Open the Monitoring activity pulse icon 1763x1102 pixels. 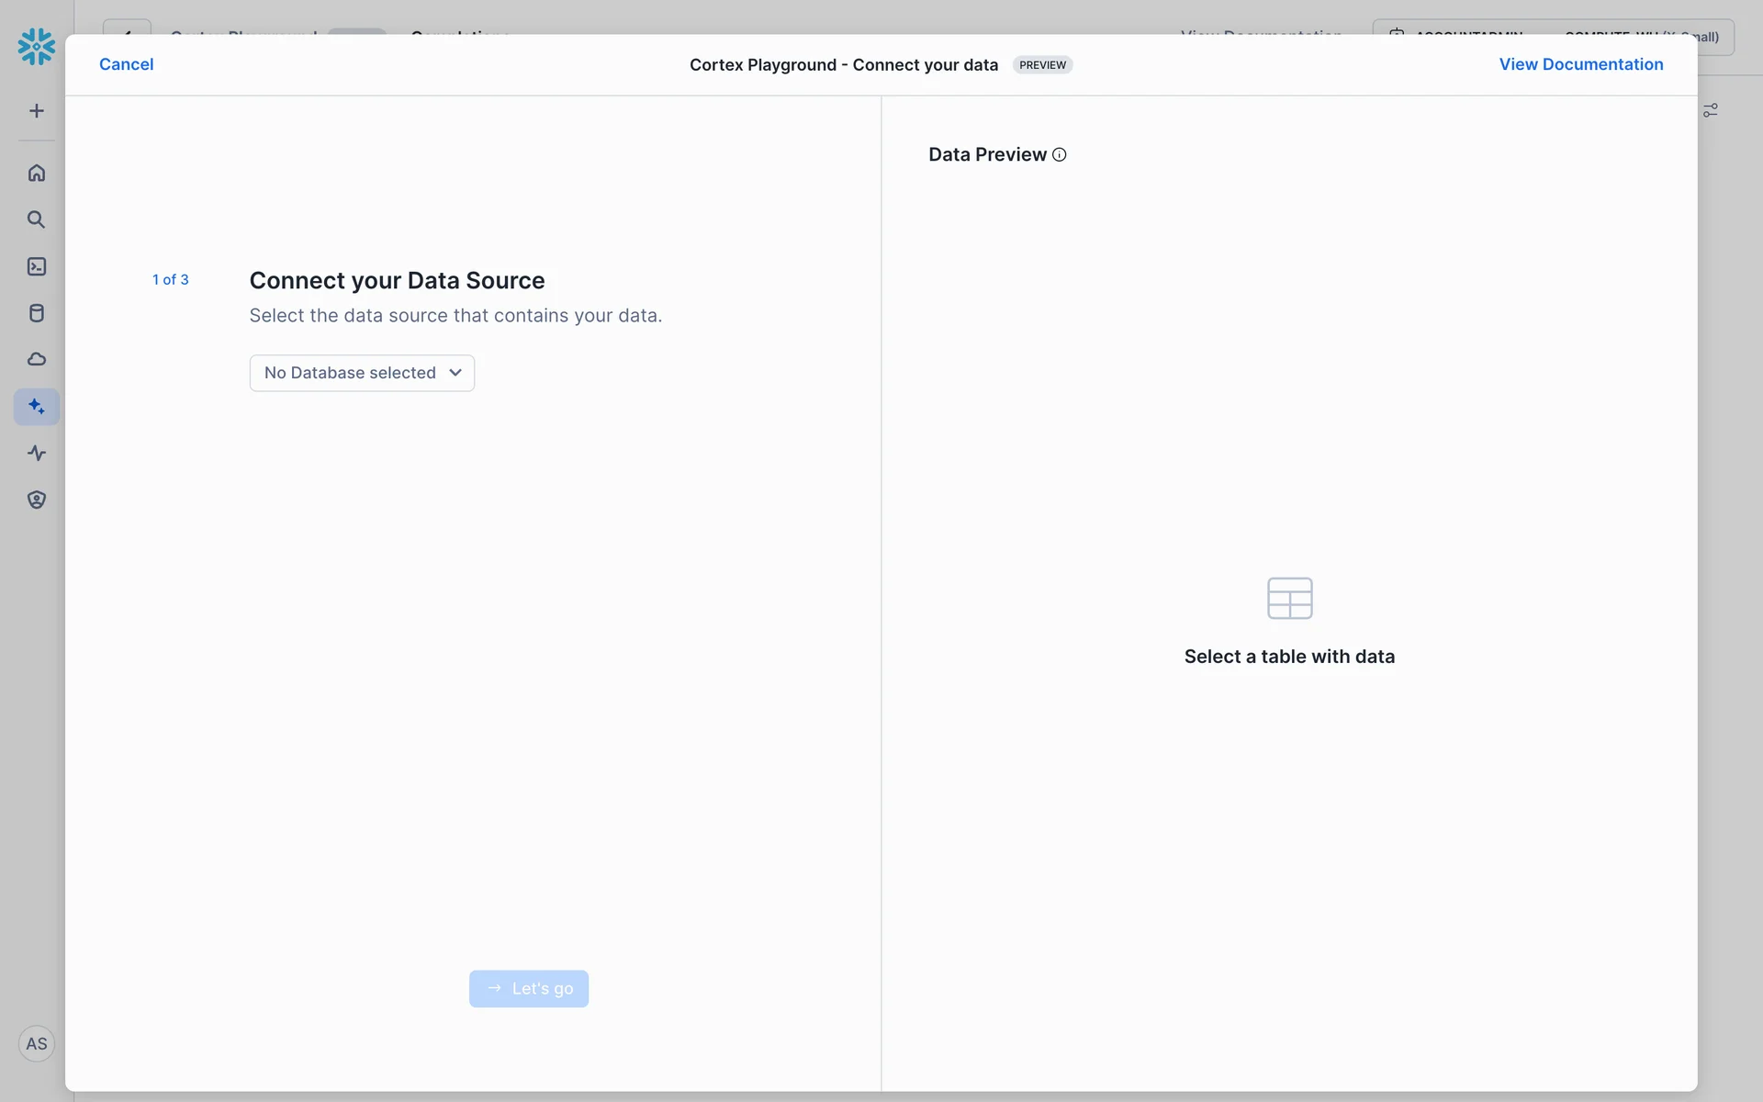[x=37, y=453]
